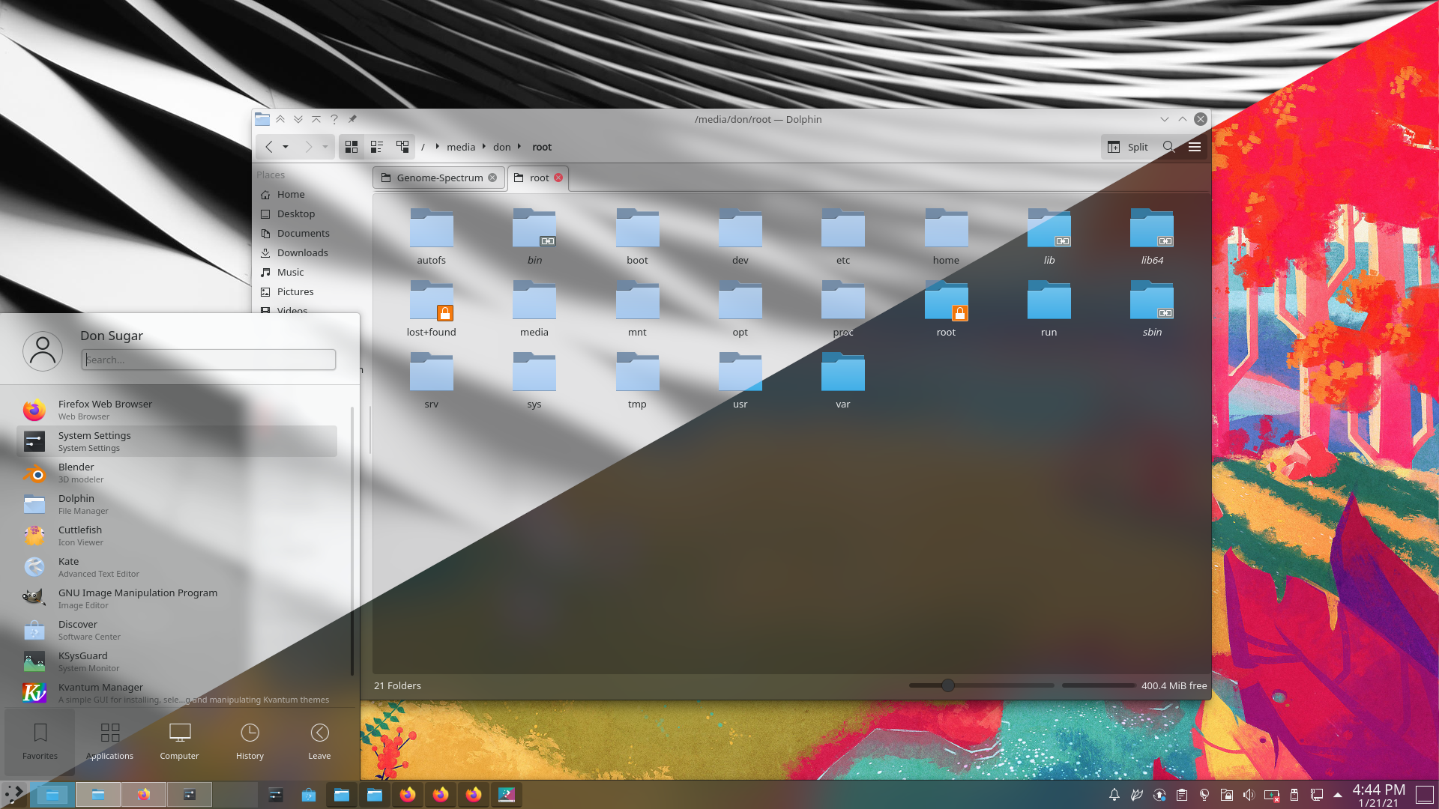Expand breadcrumb arrow after root slash
The height and width of the screenshot is (809, 1439).
click(x=438, y=147)
